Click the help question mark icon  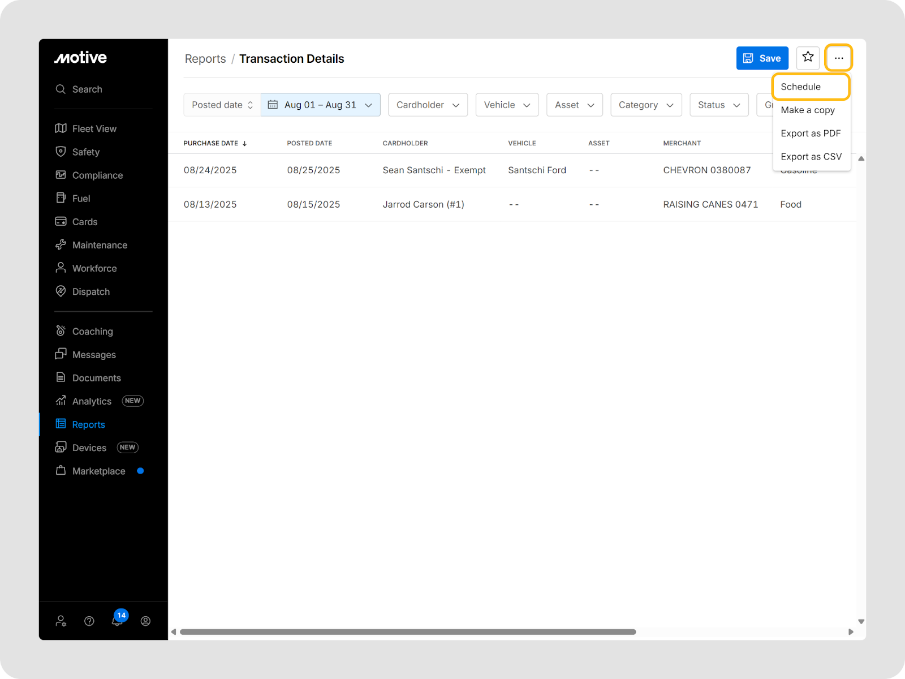pos(89,621)
